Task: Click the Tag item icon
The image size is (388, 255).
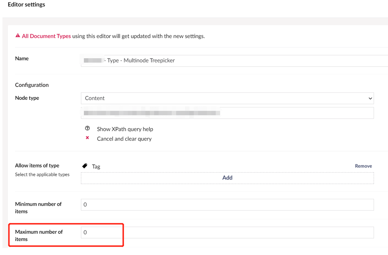Action: tap(85, 166)
